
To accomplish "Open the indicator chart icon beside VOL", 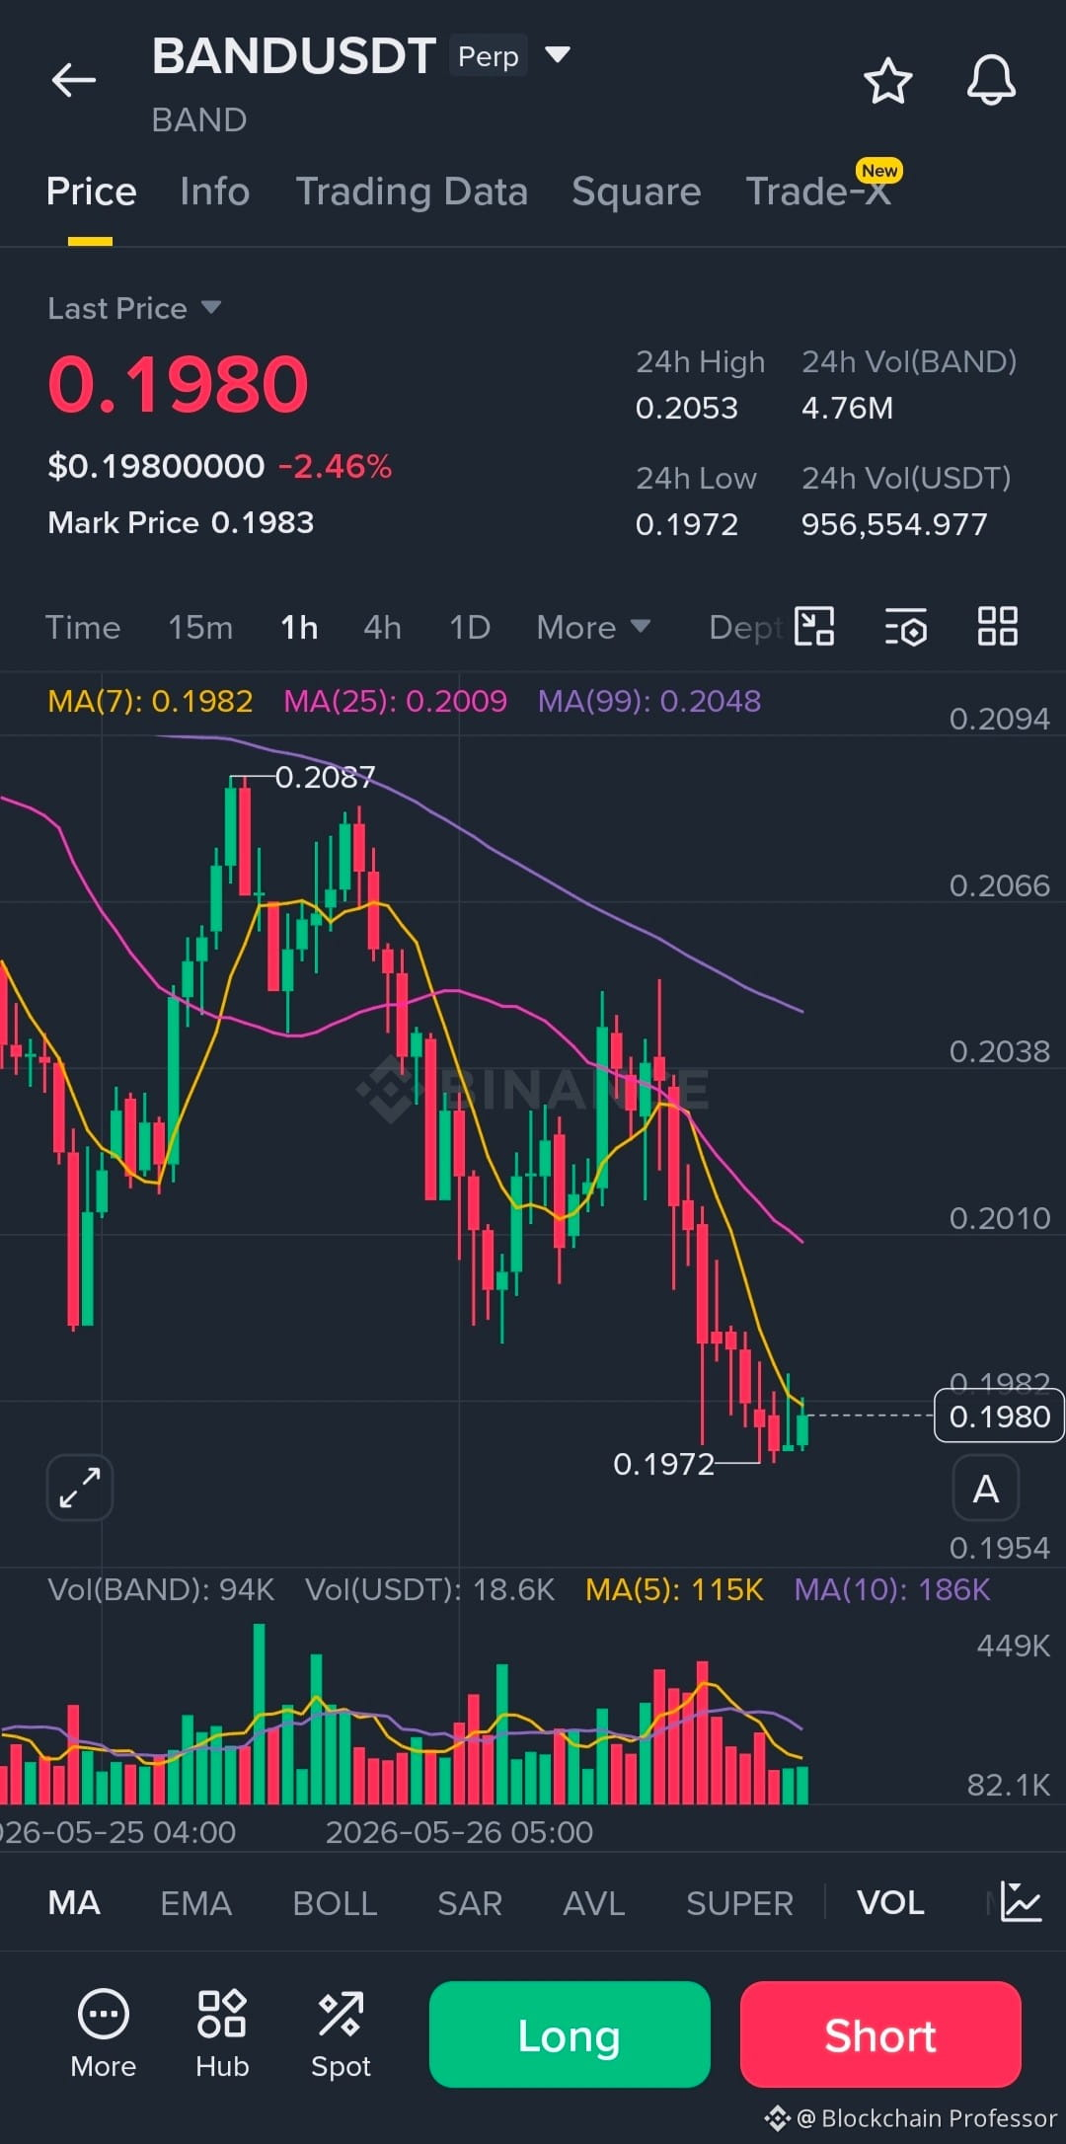I will pos(1021,1901).
